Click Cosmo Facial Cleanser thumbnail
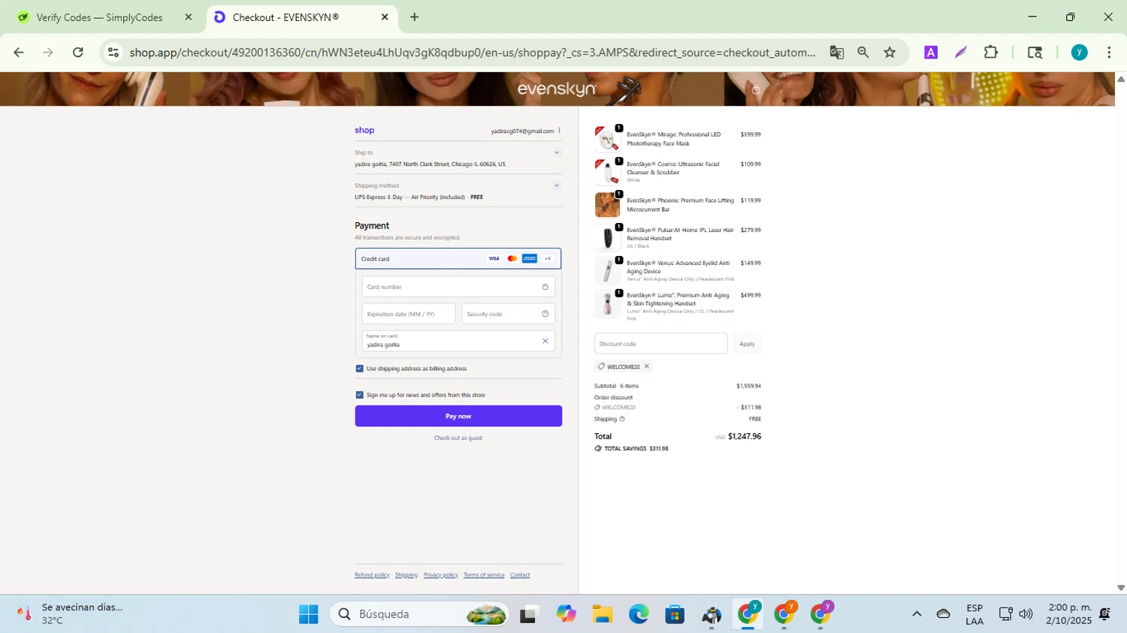Screen dimensions: 1127x633 click(607, 172)
